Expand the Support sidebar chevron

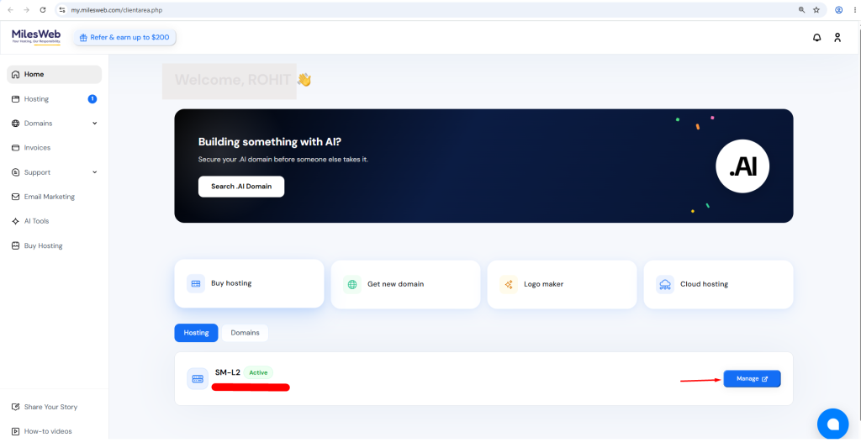point(94,172)
